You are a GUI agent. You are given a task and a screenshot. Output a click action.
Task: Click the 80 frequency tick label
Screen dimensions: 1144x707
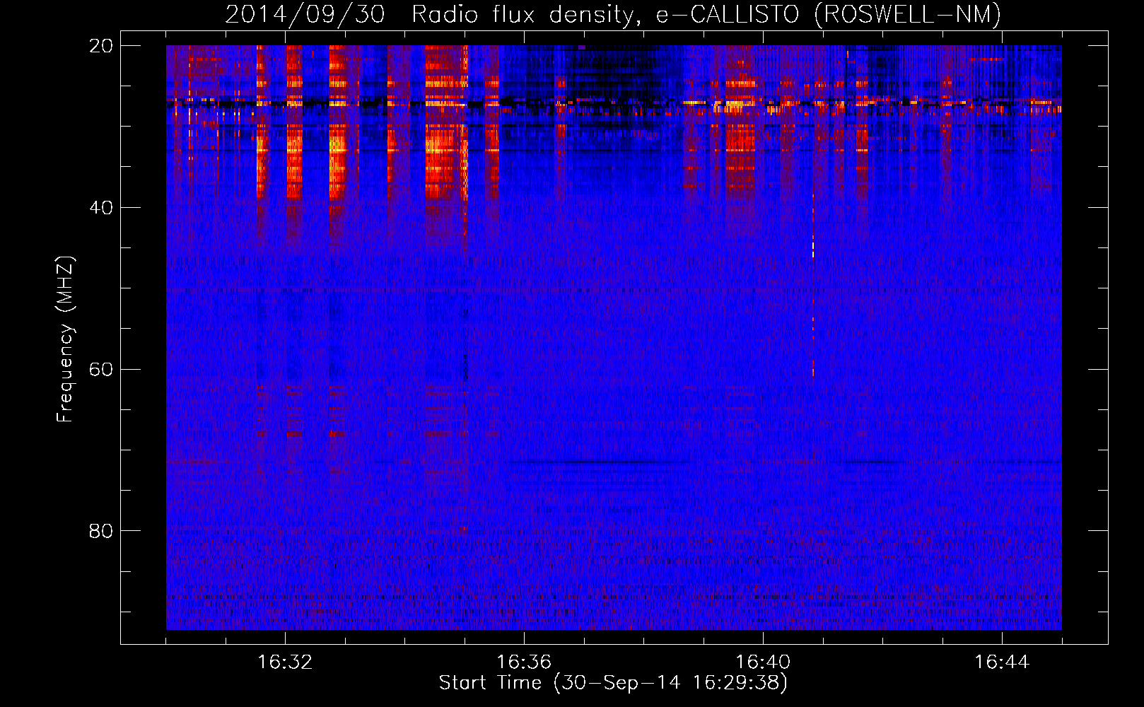point(101,531)
